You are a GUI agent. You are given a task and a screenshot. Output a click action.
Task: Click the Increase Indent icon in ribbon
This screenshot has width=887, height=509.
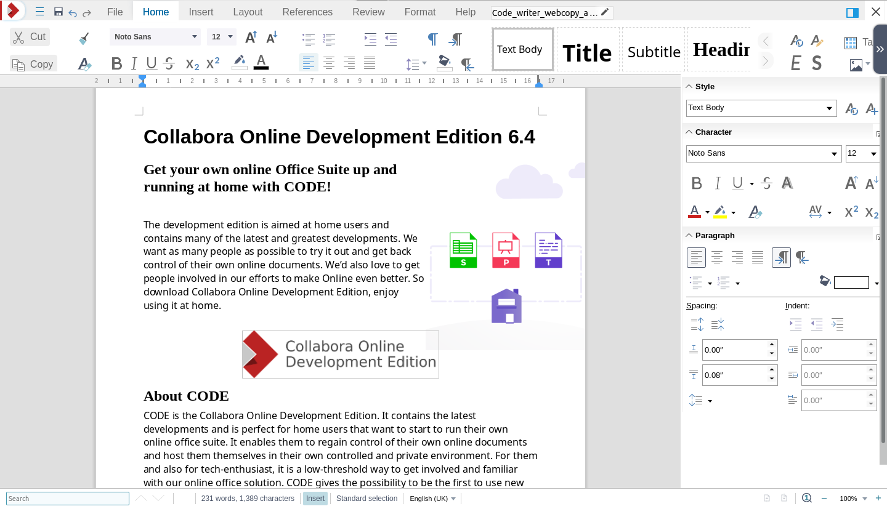coord(370,39)
